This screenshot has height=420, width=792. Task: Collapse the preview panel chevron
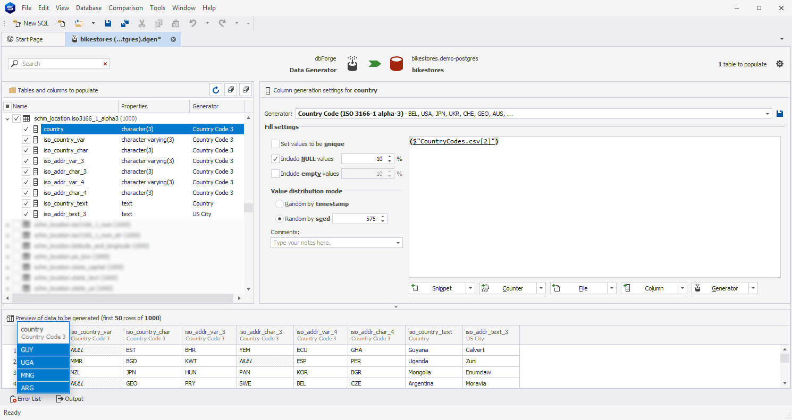click(x=396, y=306)
